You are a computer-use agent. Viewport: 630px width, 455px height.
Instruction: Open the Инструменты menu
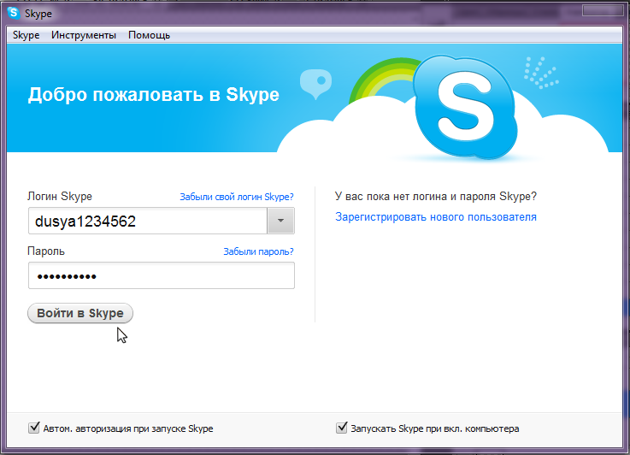click(84, 35)
